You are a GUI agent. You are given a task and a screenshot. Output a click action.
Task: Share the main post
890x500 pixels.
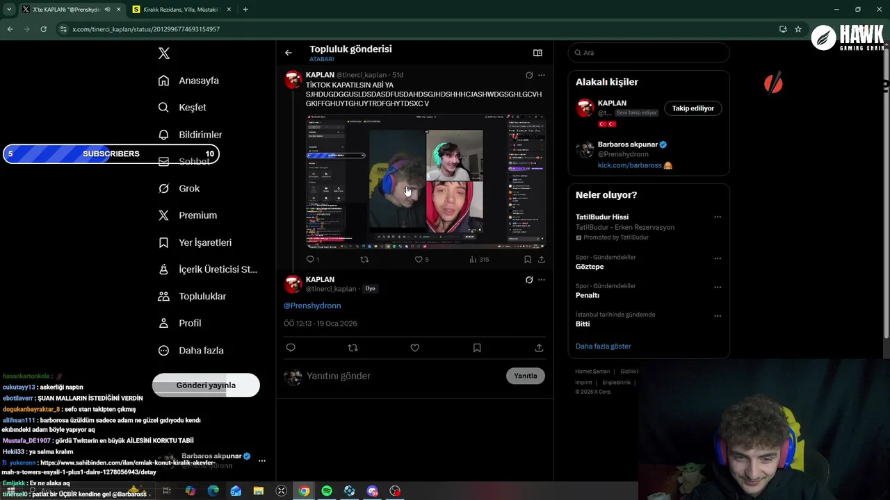(539, 348)
